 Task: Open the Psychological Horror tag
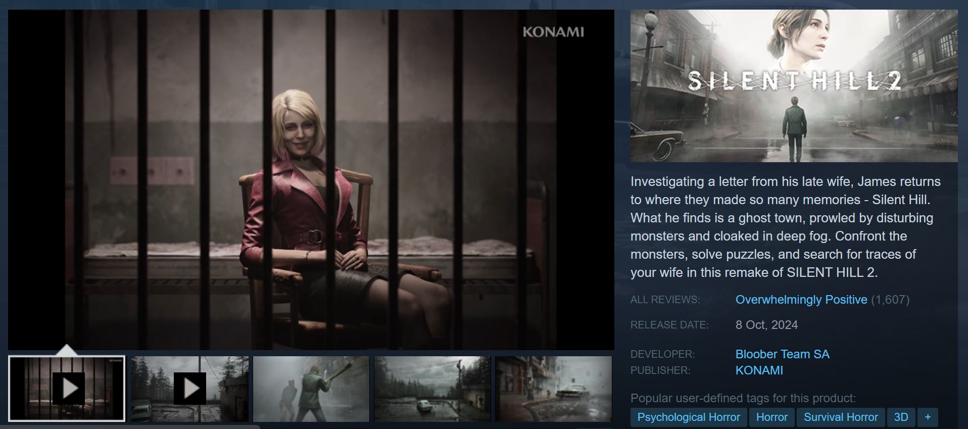689,417
